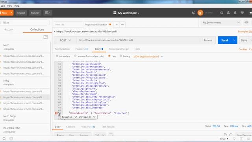
Task: Click the orange sync status icon
Action: pyautogui.click(x=200, y=13)
